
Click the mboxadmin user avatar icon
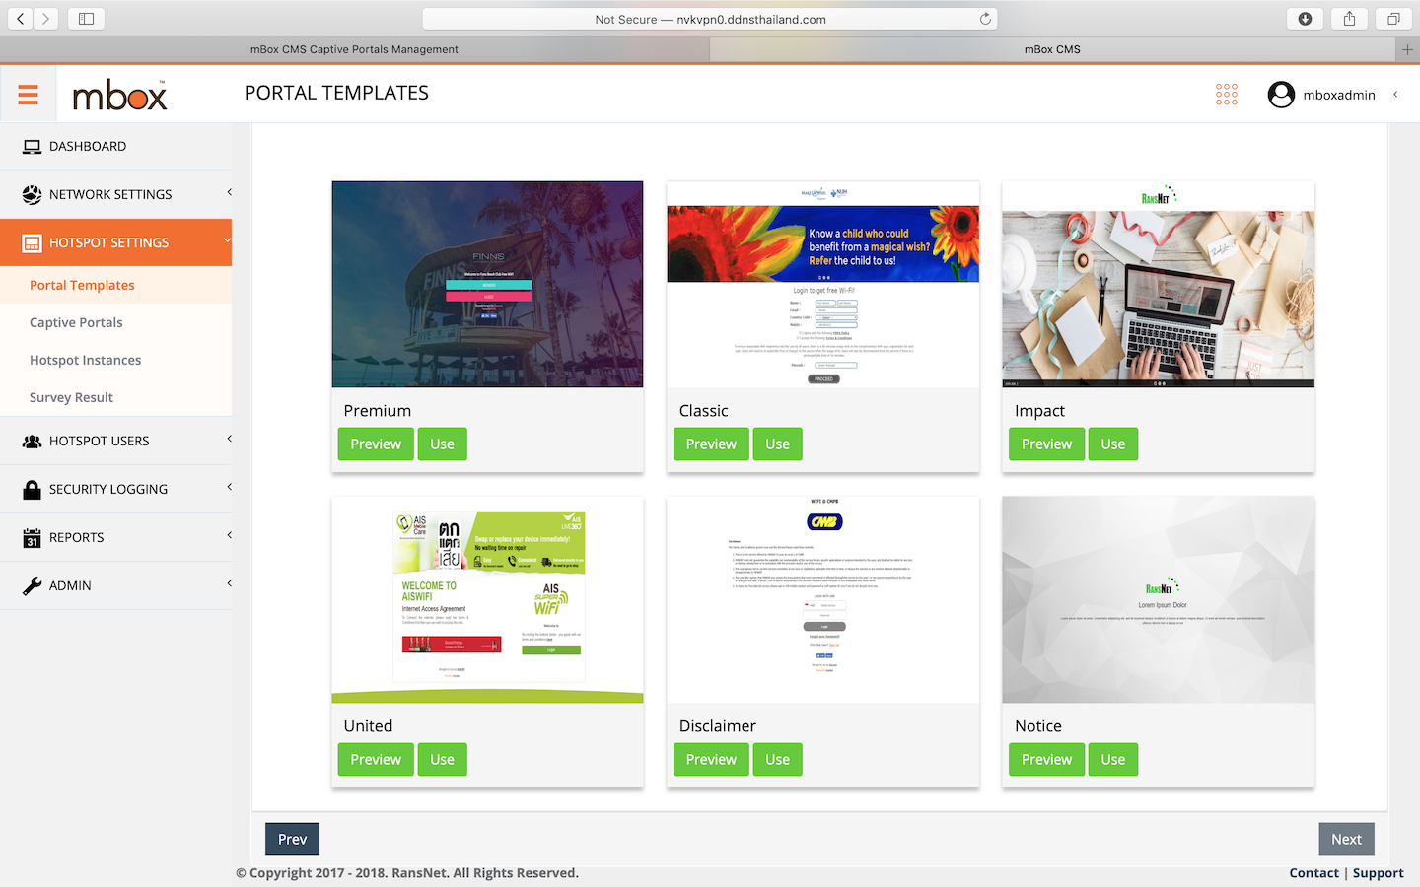click(x=1281, y=95)
